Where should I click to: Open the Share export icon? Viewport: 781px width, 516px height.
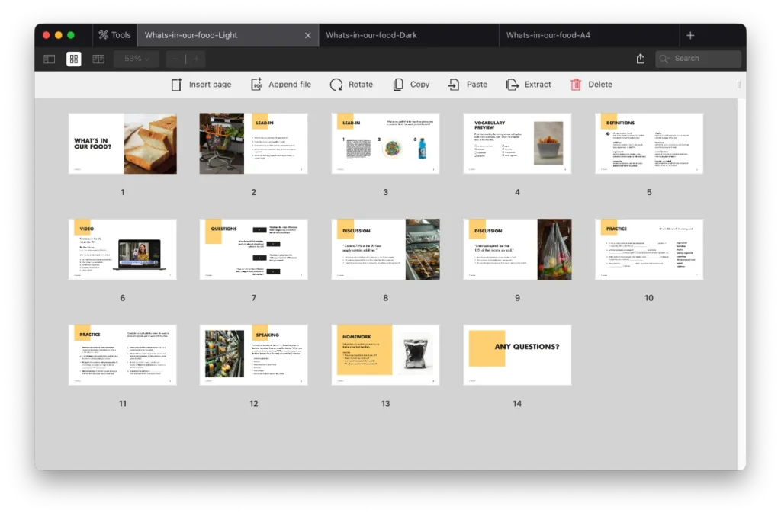coord(641,59)
